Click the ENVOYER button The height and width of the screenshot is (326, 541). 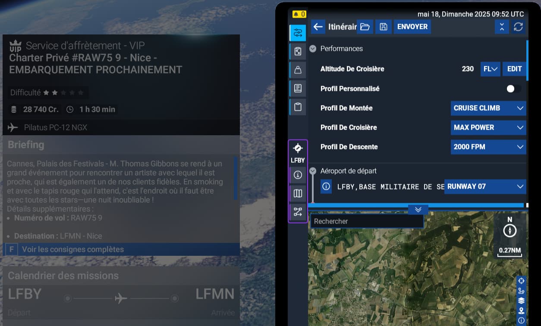[412, 27]
